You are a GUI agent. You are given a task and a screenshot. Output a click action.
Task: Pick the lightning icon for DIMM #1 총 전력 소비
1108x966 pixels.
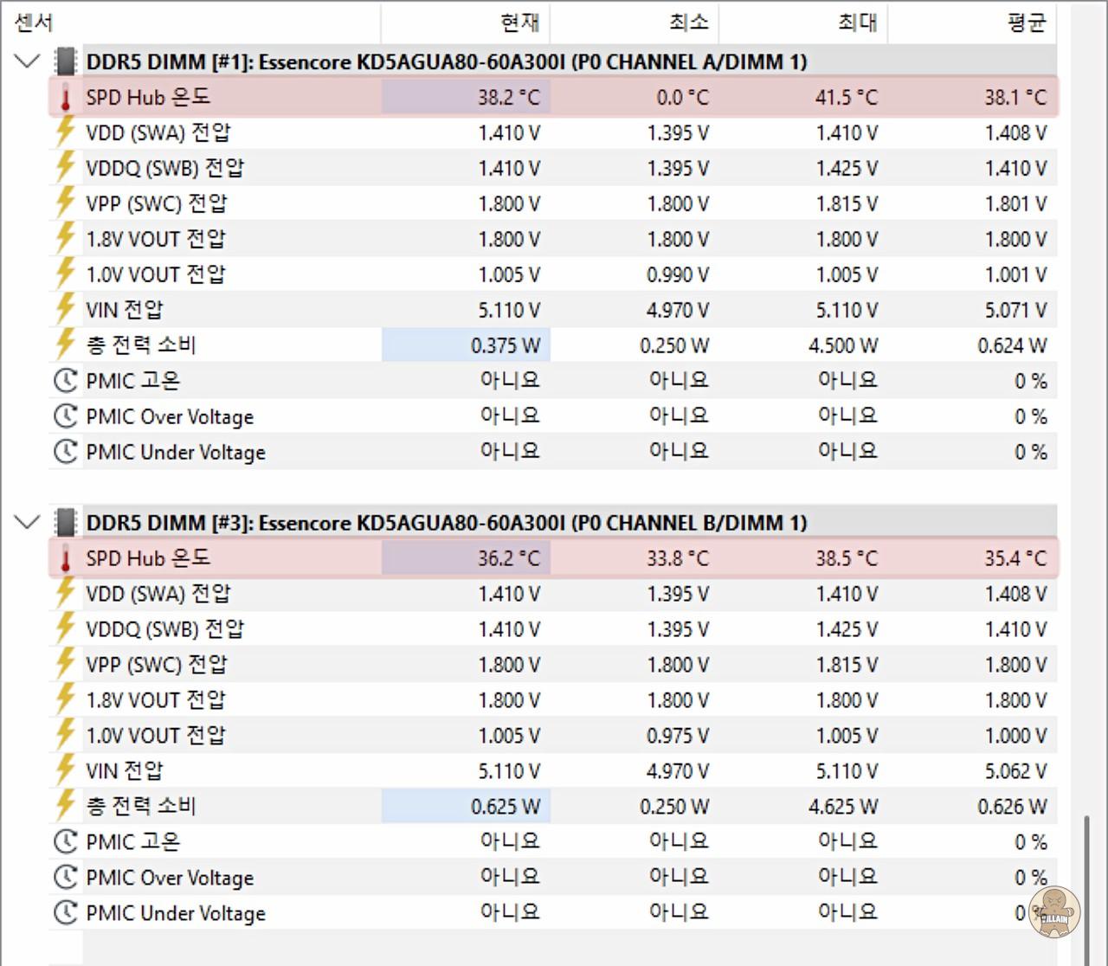[65, 345]
